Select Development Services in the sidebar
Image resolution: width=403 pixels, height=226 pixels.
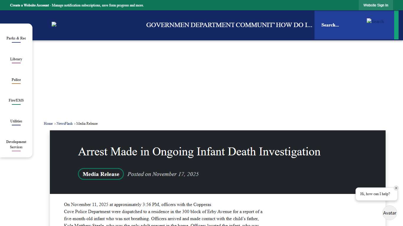[16, 144]
